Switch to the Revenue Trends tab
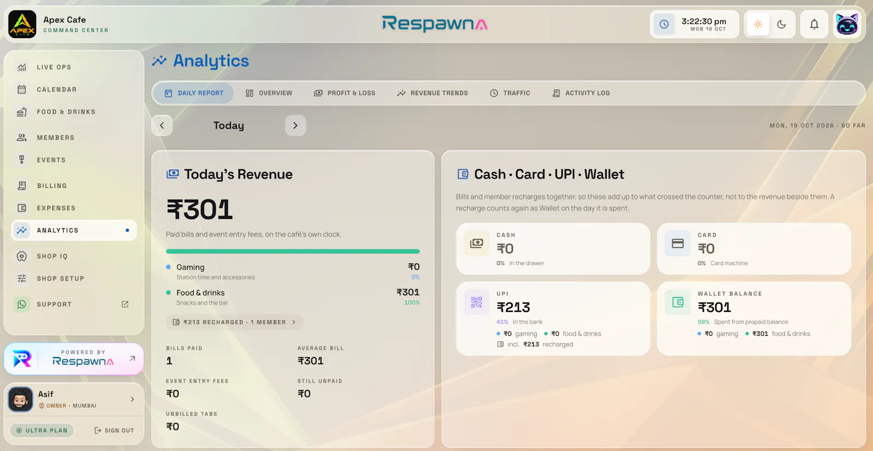This screenshot has height=451, width=873. point(432,93)
